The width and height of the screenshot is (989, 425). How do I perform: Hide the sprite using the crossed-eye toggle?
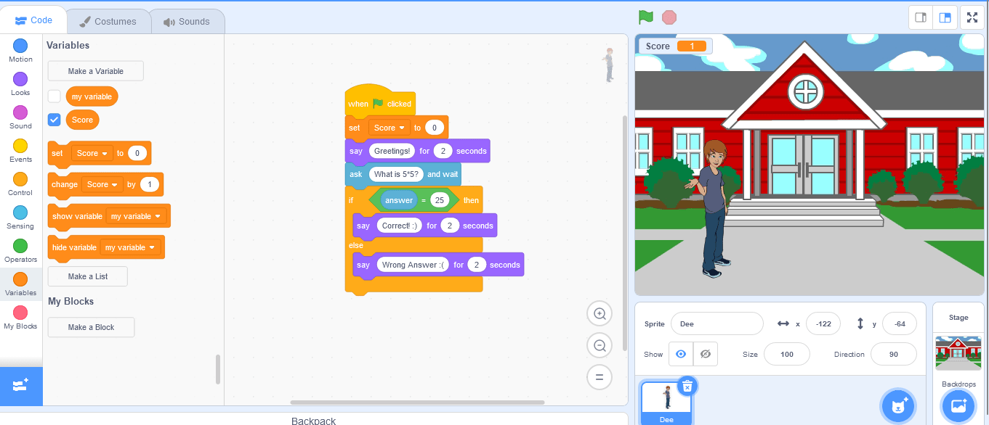coord(705,354)
